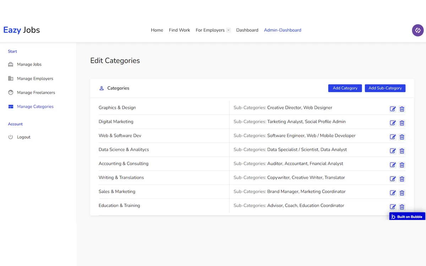Click the Sales & Marketing category name
The height and width of the screenshot is (266, 426).
pyautogui.click(x=117, y=192)
